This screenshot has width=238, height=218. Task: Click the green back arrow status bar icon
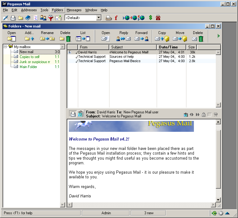tap(214, 213)
